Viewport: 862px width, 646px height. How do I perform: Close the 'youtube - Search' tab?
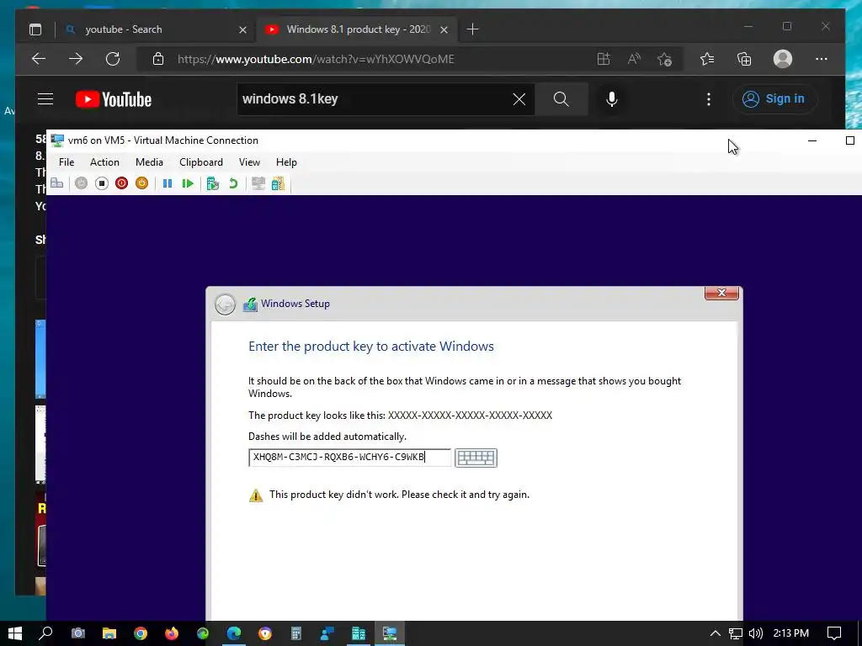(x=242, y=29)
